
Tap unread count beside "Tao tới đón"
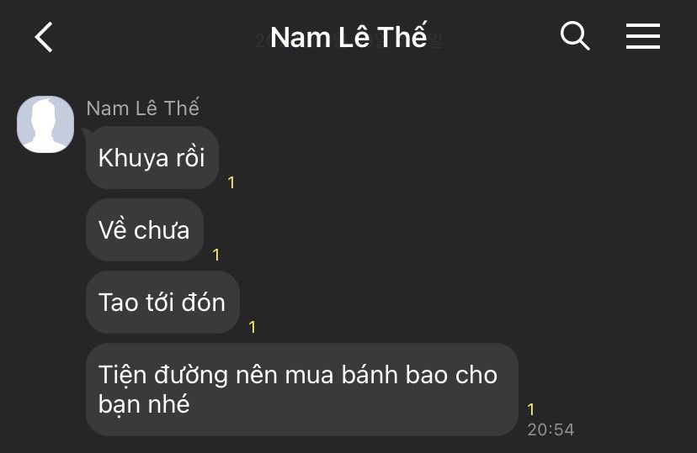tap(253, 327)
